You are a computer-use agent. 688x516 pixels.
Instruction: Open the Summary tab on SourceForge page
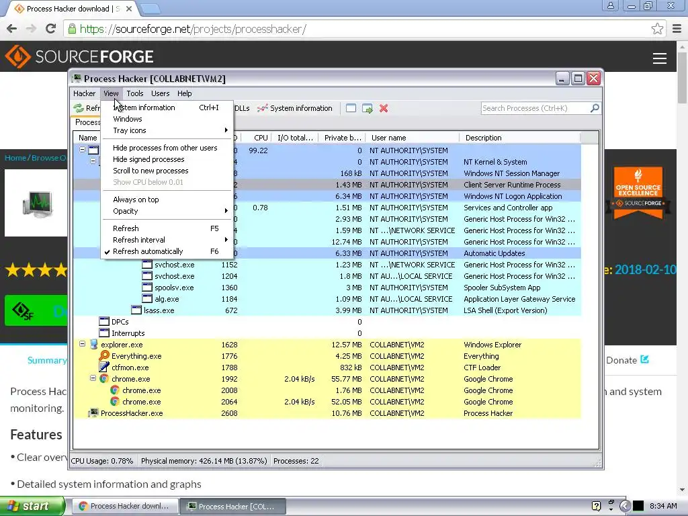pyautogui.click(x=47, y=360)
